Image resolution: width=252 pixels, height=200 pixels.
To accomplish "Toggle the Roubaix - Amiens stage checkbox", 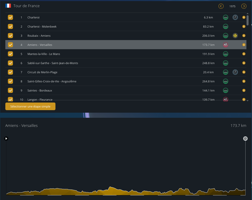I will click(x=11, y=36).
